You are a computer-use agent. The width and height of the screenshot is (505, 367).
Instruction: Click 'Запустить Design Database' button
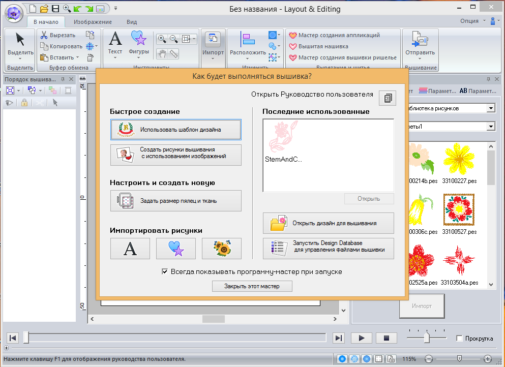pos(329,249)
